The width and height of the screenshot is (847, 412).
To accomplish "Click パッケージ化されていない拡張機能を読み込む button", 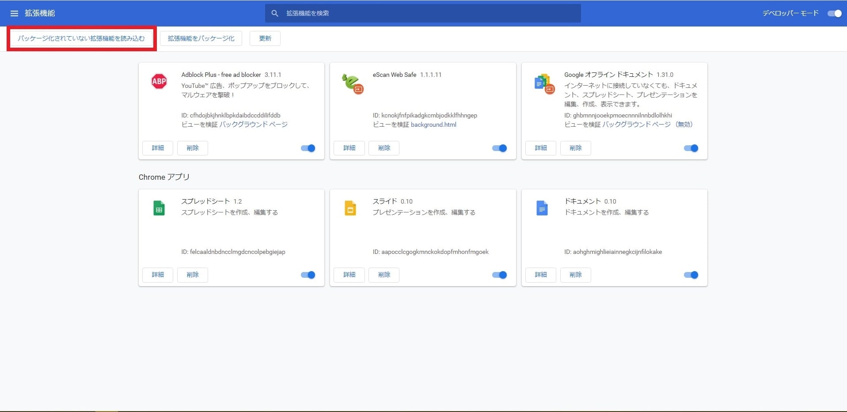I will [81, 38].
